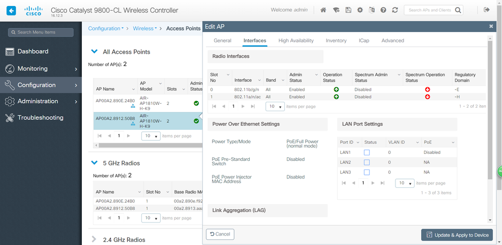Switch to the Advanced tab

pos(393,41)
